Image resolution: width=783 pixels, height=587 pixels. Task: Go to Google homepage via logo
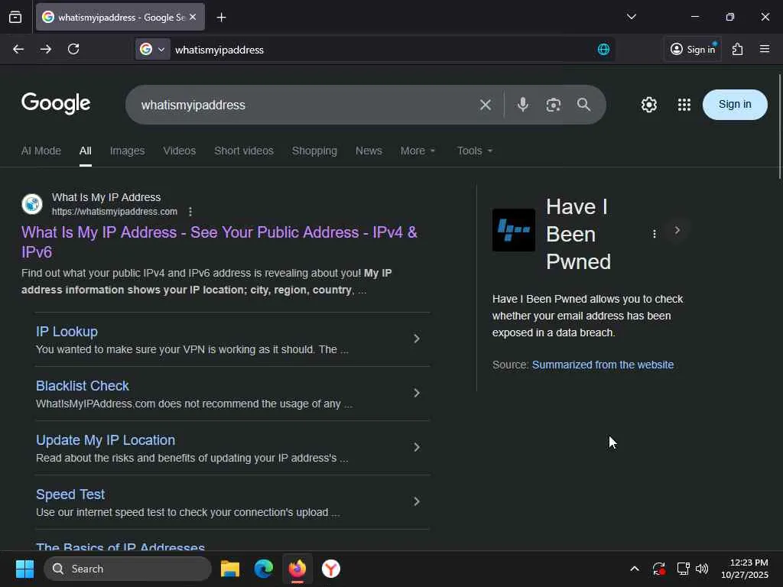(56, 104)
